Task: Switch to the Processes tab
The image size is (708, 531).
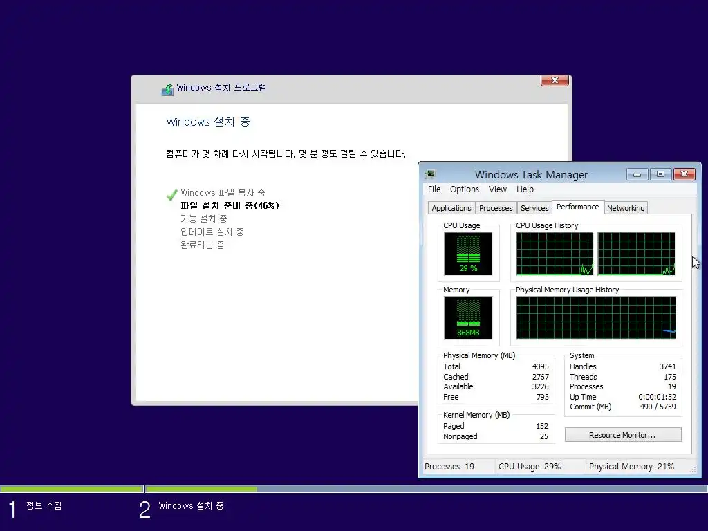Action: point(496,208)
